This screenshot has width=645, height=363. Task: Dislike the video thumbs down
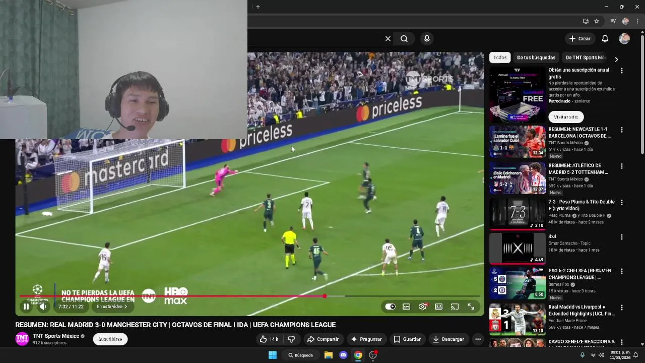[291, 339]
